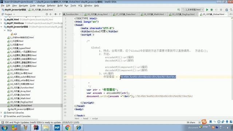Image resolution: width=233 pixels, height=131 pixels.
Task: Open the Windows Start button
Action: tap(4, 128)
